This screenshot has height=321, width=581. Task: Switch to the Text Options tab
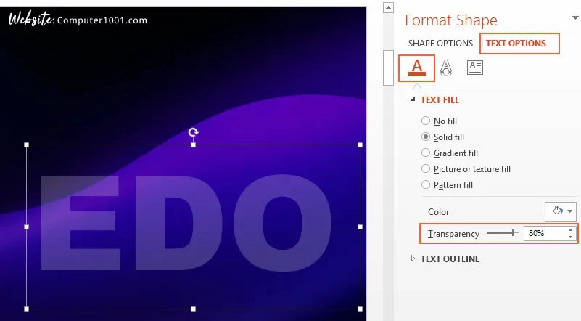516,44
